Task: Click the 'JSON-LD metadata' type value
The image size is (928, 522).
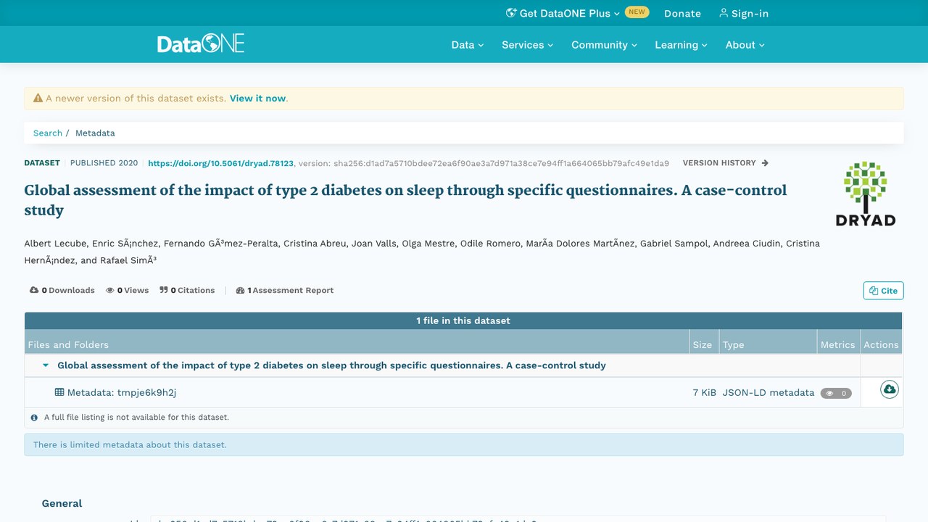Action: tap(768, 392)
